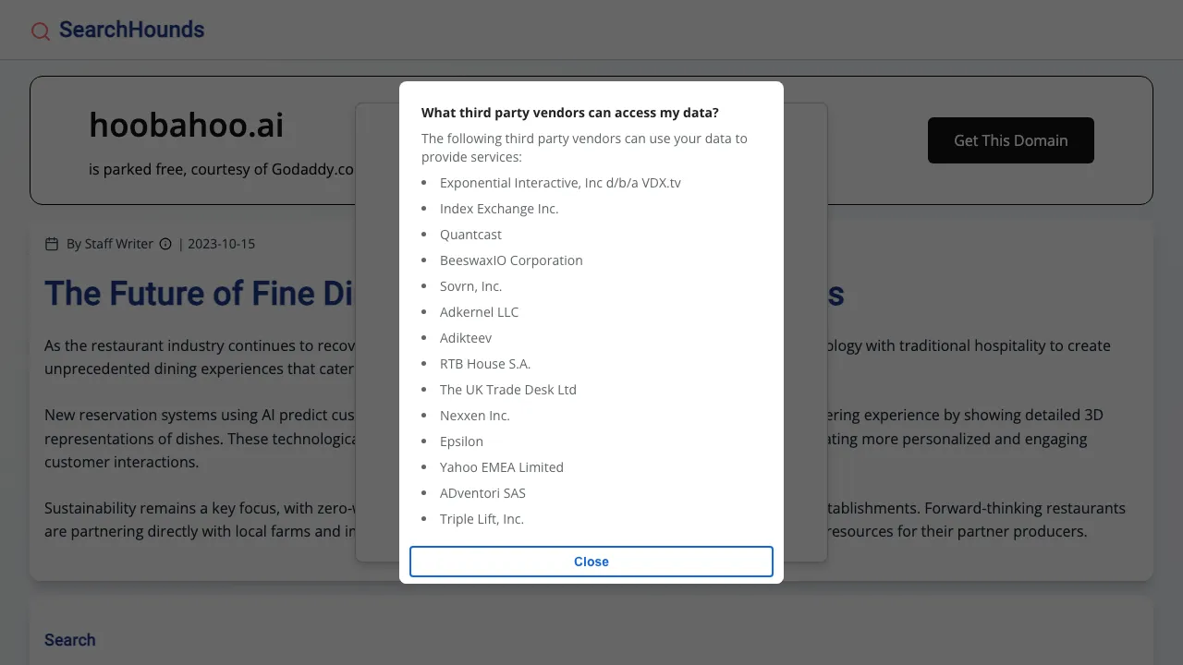Select Triple Lift, Inc. in the list
The height and width of the screenshot is (665, 1183).
[482, 519]
